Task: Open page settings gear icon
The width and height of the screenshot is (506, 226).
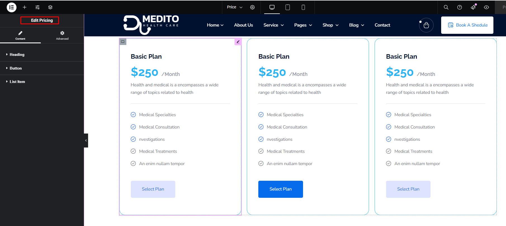Action: (252, 7)
